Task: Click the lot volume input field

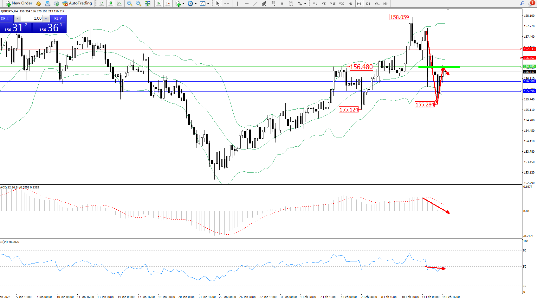Action: 32,18
